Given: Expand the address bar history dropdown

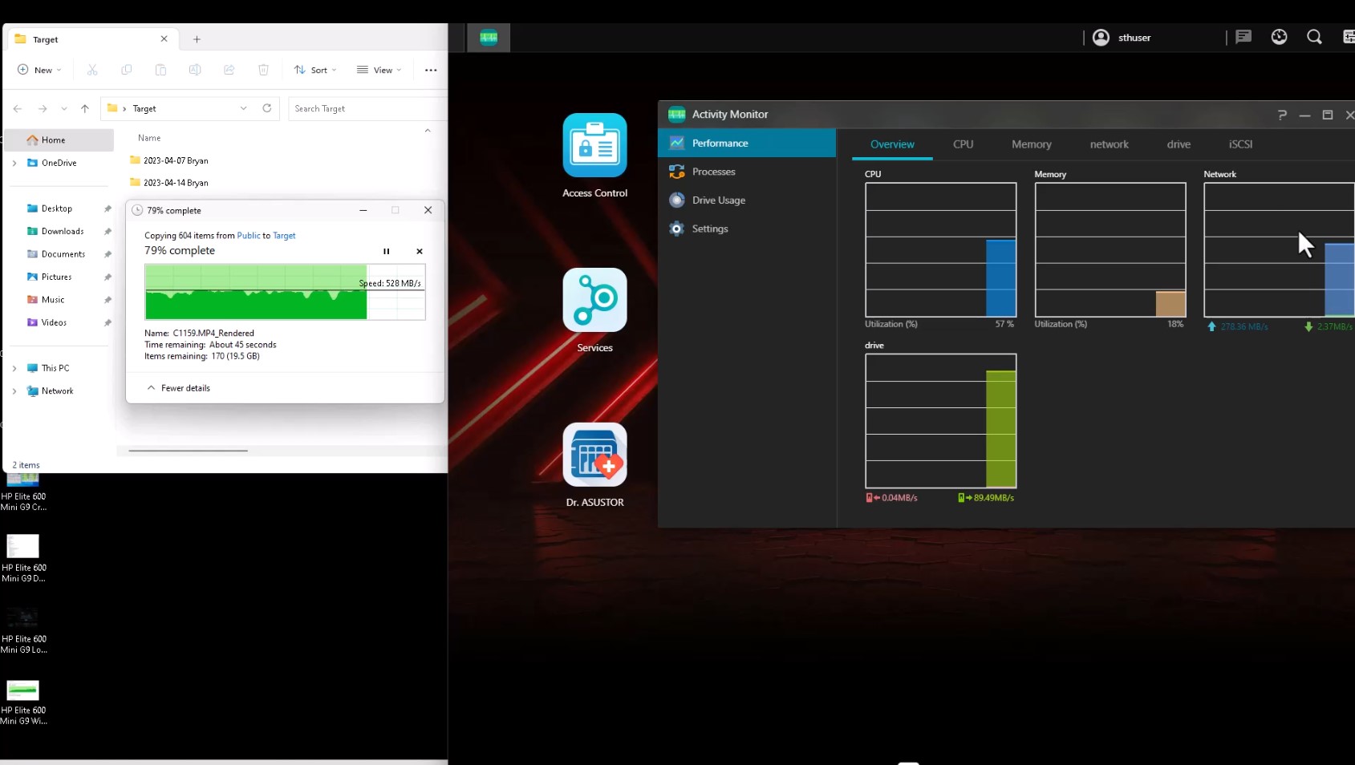Looking at the screenshot, I should pos(243,108).
